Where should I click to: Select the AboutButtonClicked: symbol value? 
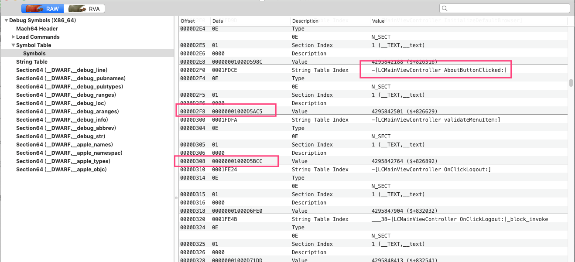tap(439, 70)
